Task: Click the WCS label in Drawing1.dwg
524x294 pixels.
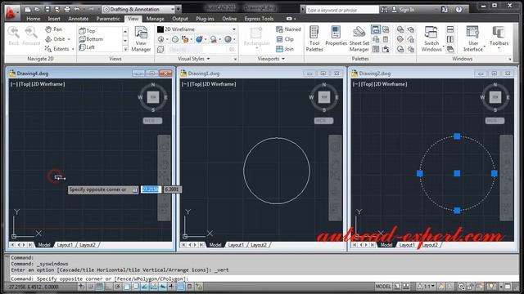Action: tap(324, 121)
